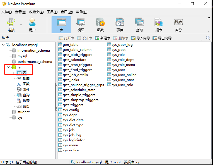Click 新建表 new table button
This screenshot has height=165, width=213.
[x=103, y=38]
